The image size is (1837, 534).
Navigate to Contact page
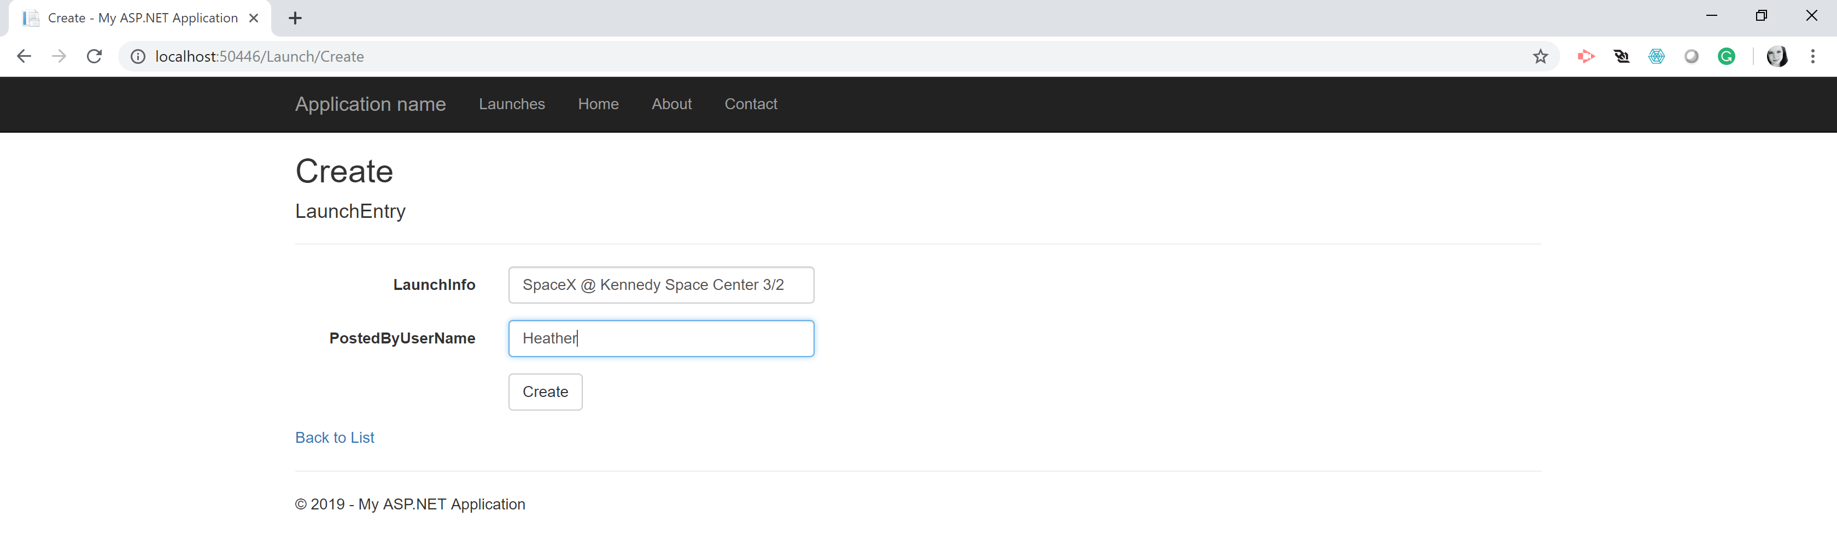tap(750, 104)
